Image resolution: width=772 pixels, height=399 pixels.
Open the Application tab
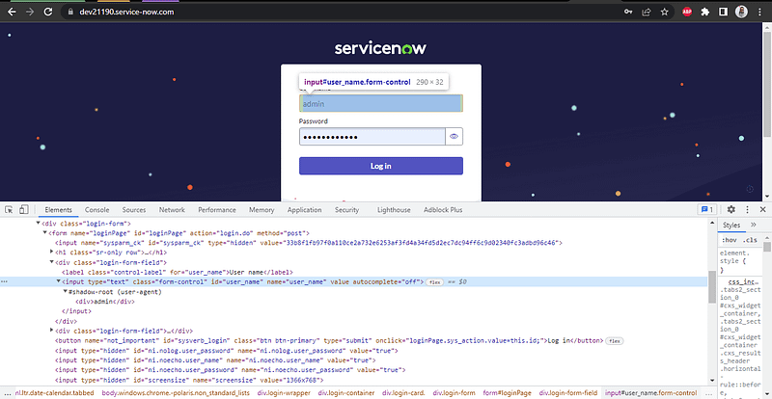(304, 209)
